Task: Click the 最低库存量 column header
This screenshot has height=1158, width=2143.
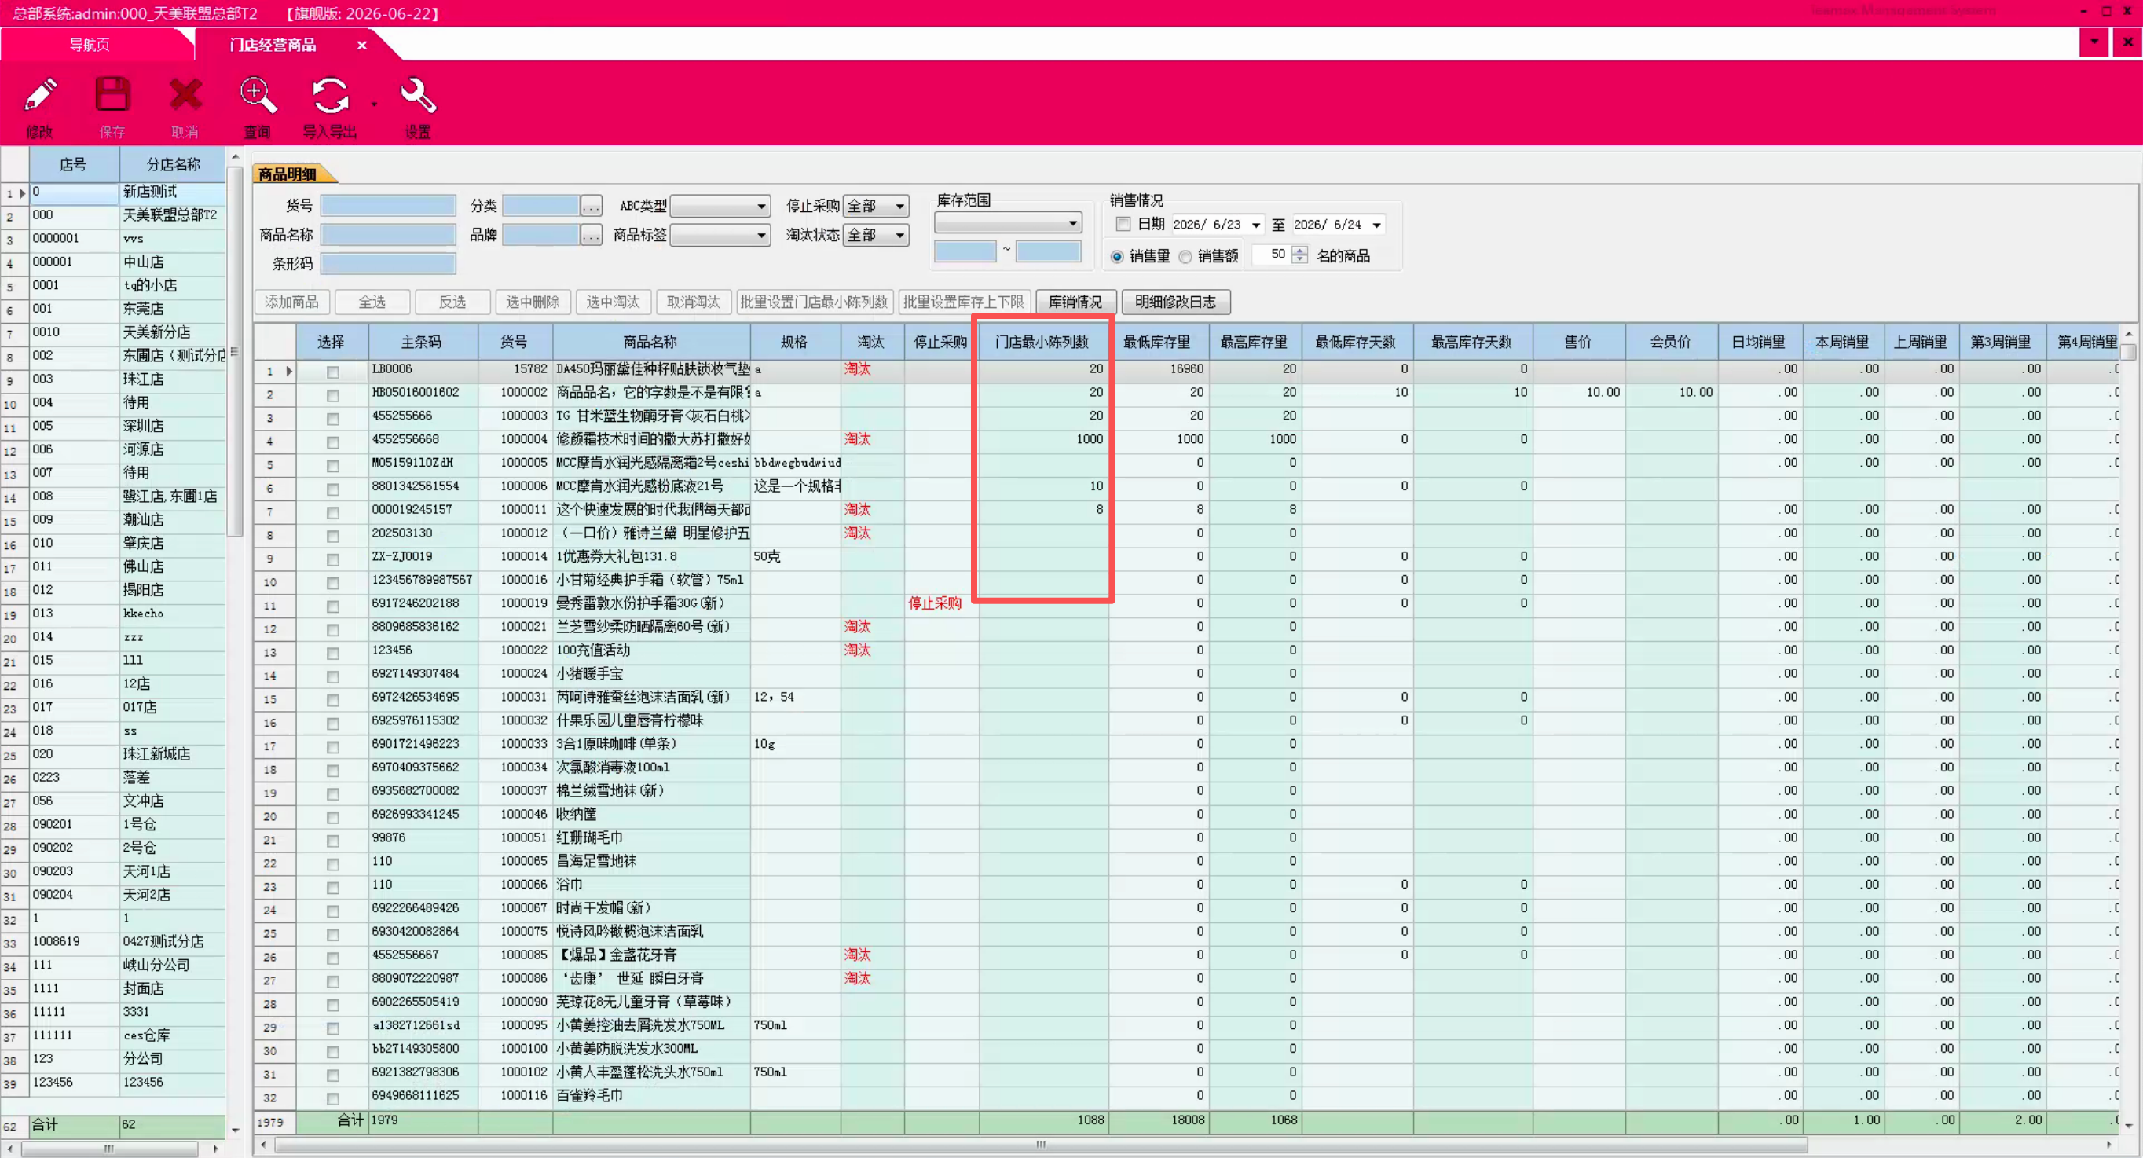Action: pyautogui.click(x=1157, y=342)
